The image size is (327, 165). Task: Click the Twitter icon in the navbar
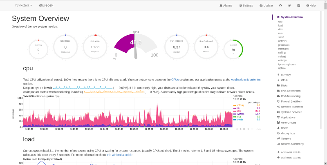pyautogui.click(x=289, y=6)
